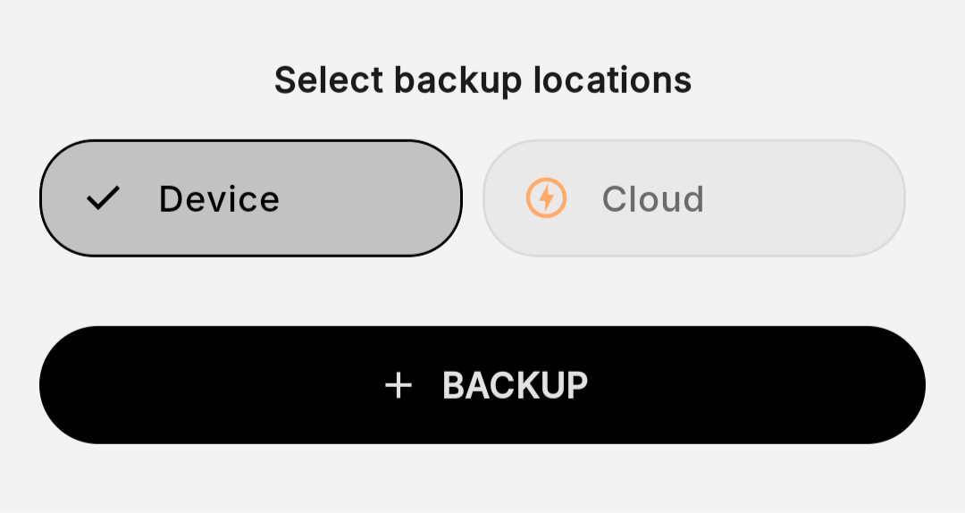Click the greyed Cloud label text

click(653, 199)
